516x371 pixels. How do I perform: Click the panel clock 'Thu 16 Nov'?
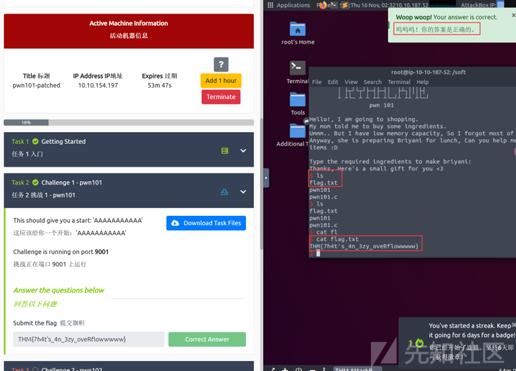coord(367,5)
